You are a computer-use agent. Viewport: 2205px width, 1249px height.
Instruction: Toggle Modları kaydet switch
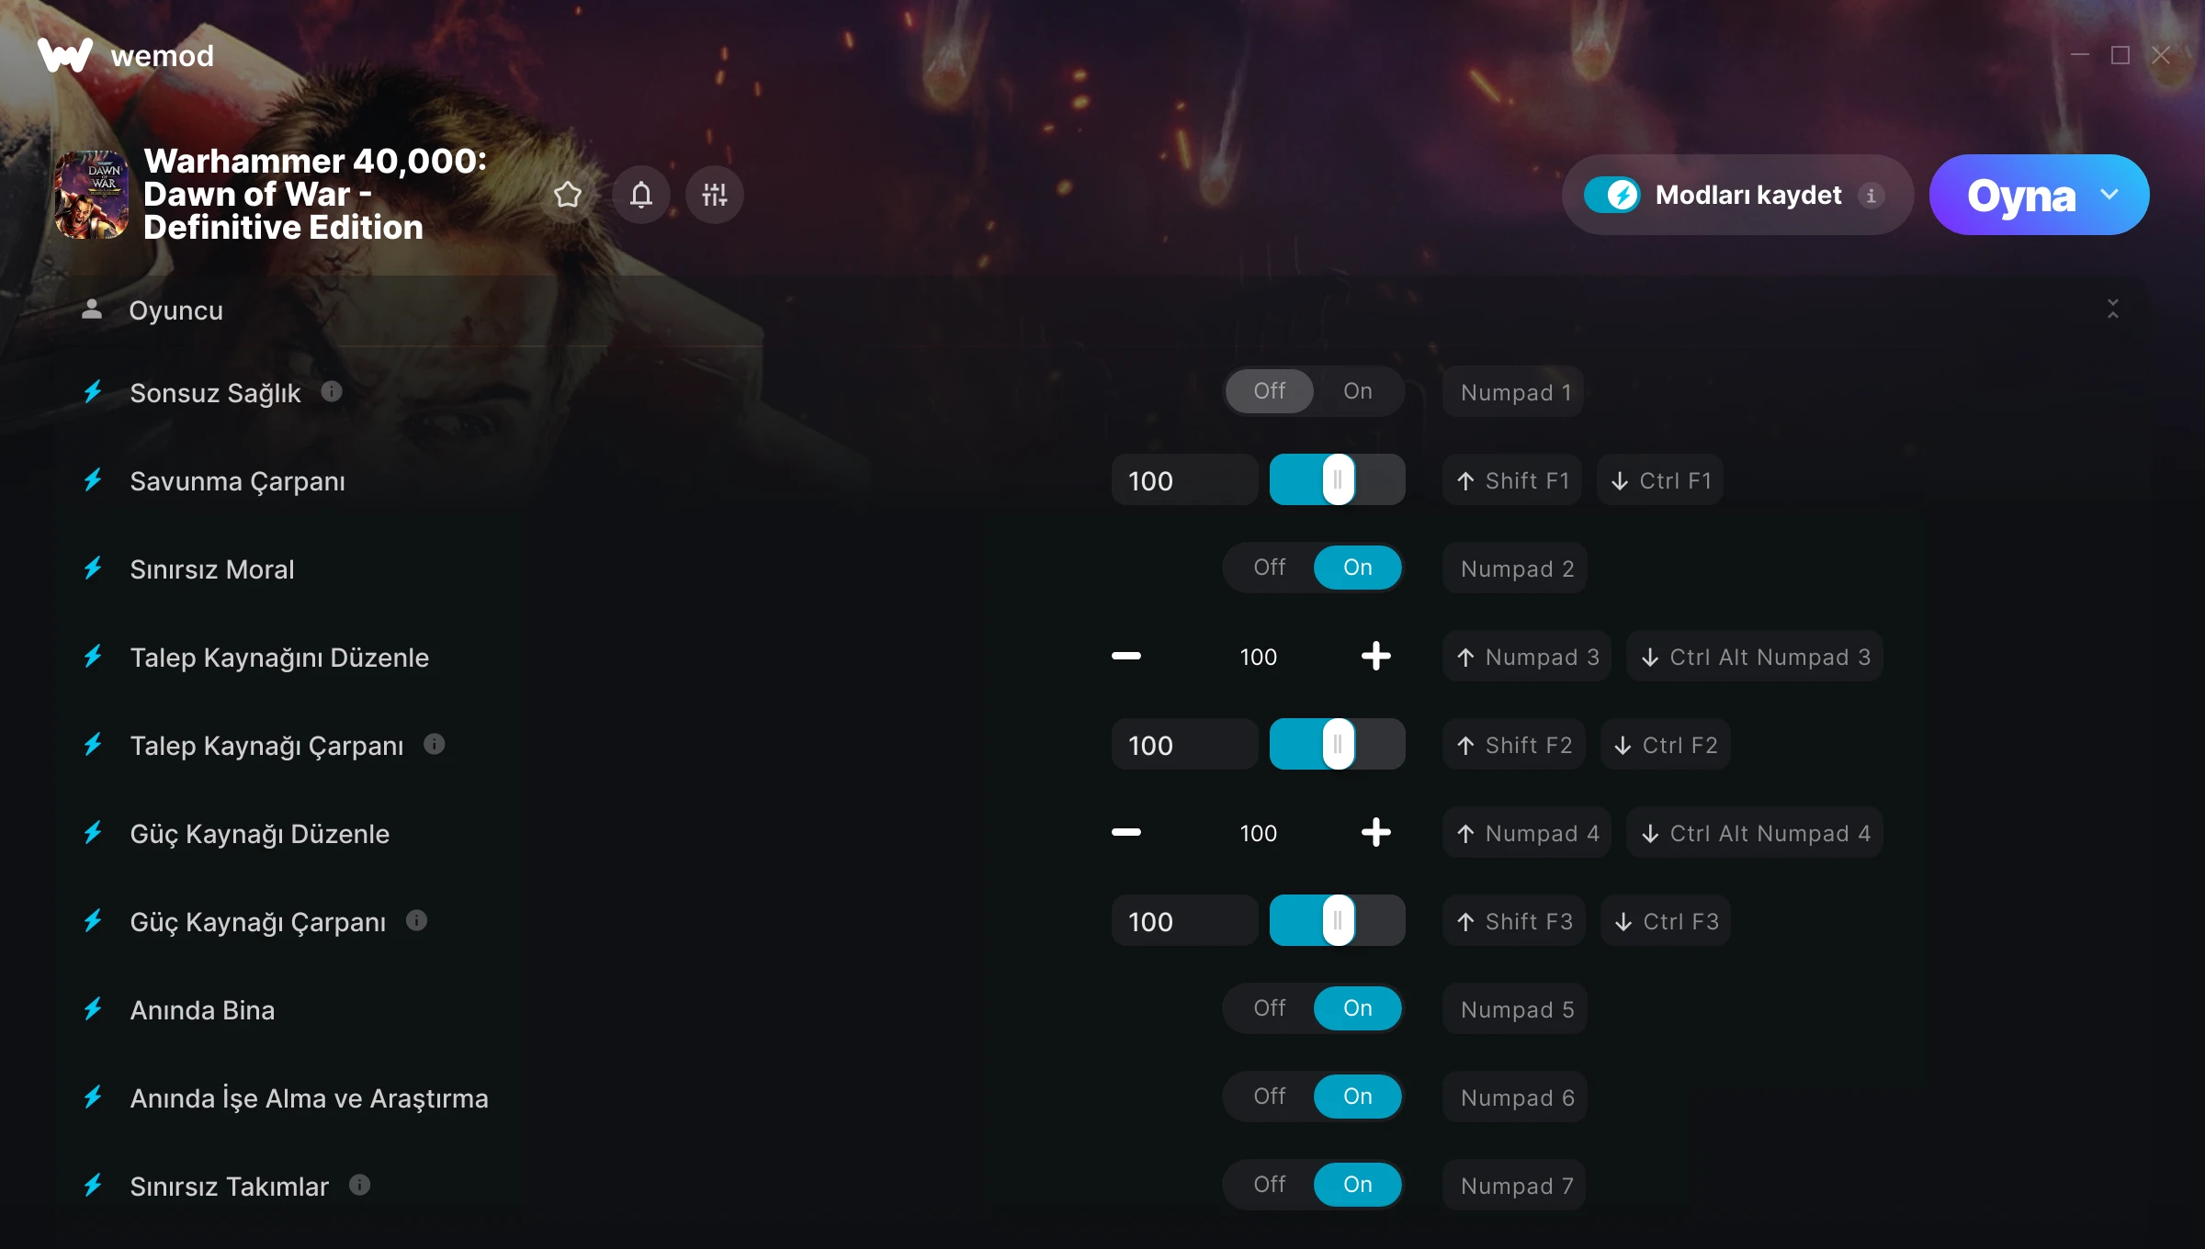(1611, 195)
